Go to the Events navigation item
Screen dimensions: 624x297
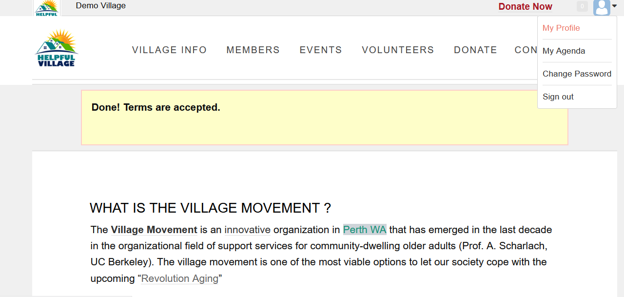pyautogui.click(x=321, y=50)
